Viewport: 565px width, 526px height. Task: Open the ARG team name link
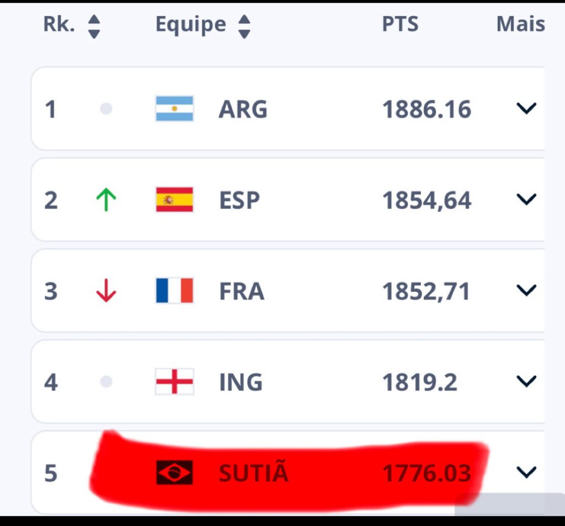pos(243,109)
